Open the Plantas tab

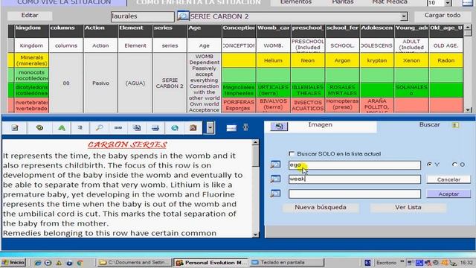click(x=342, y=2)
